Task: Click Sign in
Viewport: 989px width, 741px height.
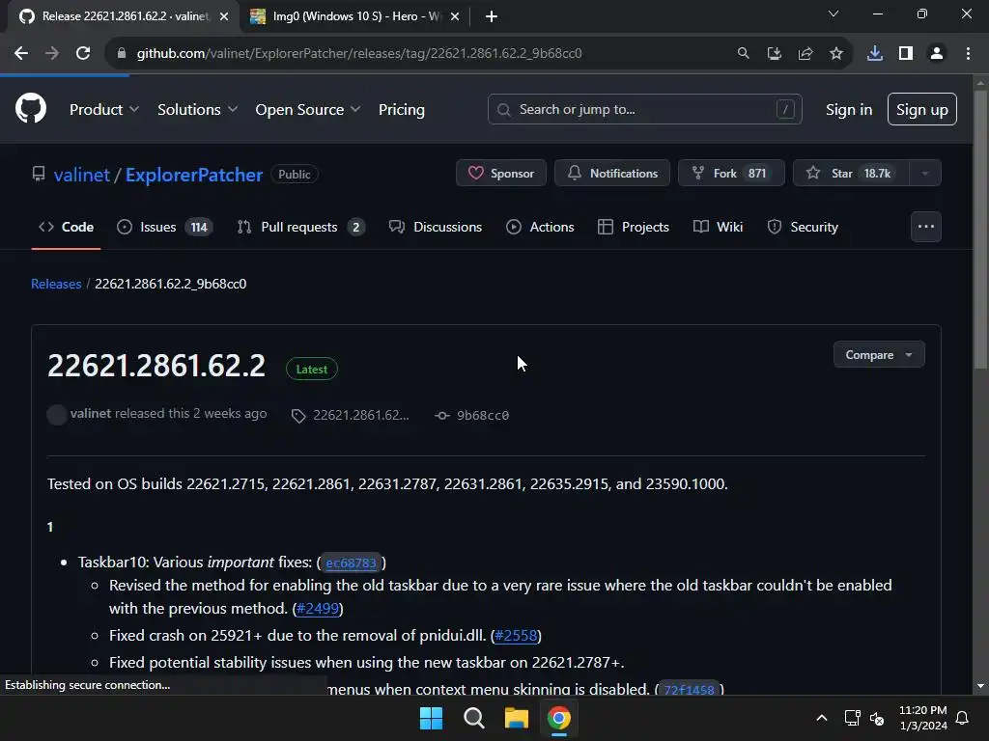Action: point(849,110)
